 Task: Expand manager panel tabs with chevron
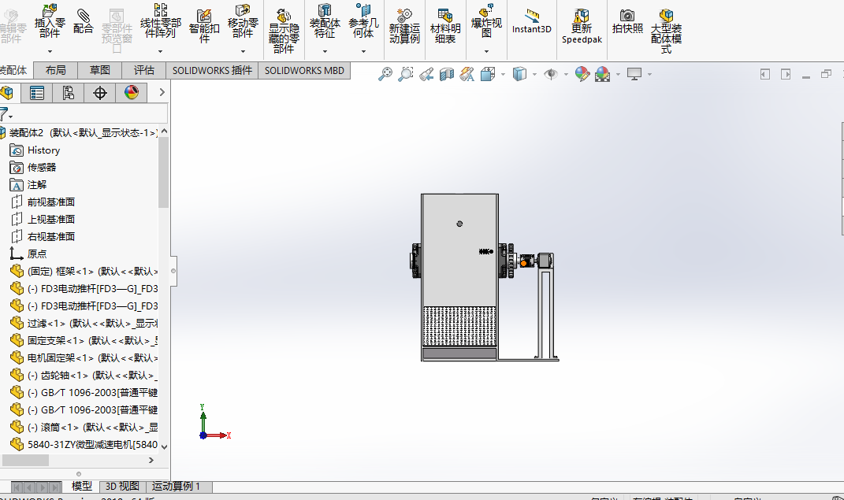(x=162, y=92)
